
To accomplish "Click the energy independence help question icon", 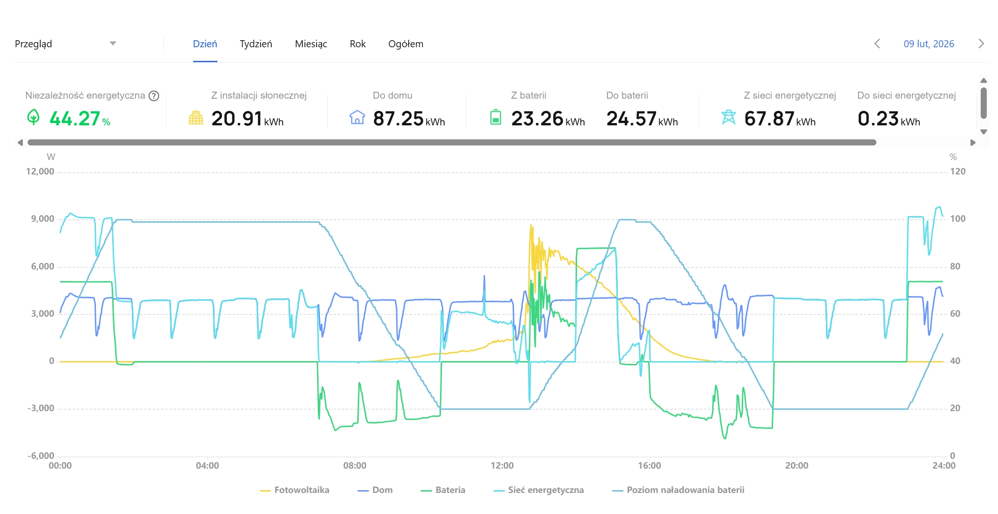I will tap(154, 96).
